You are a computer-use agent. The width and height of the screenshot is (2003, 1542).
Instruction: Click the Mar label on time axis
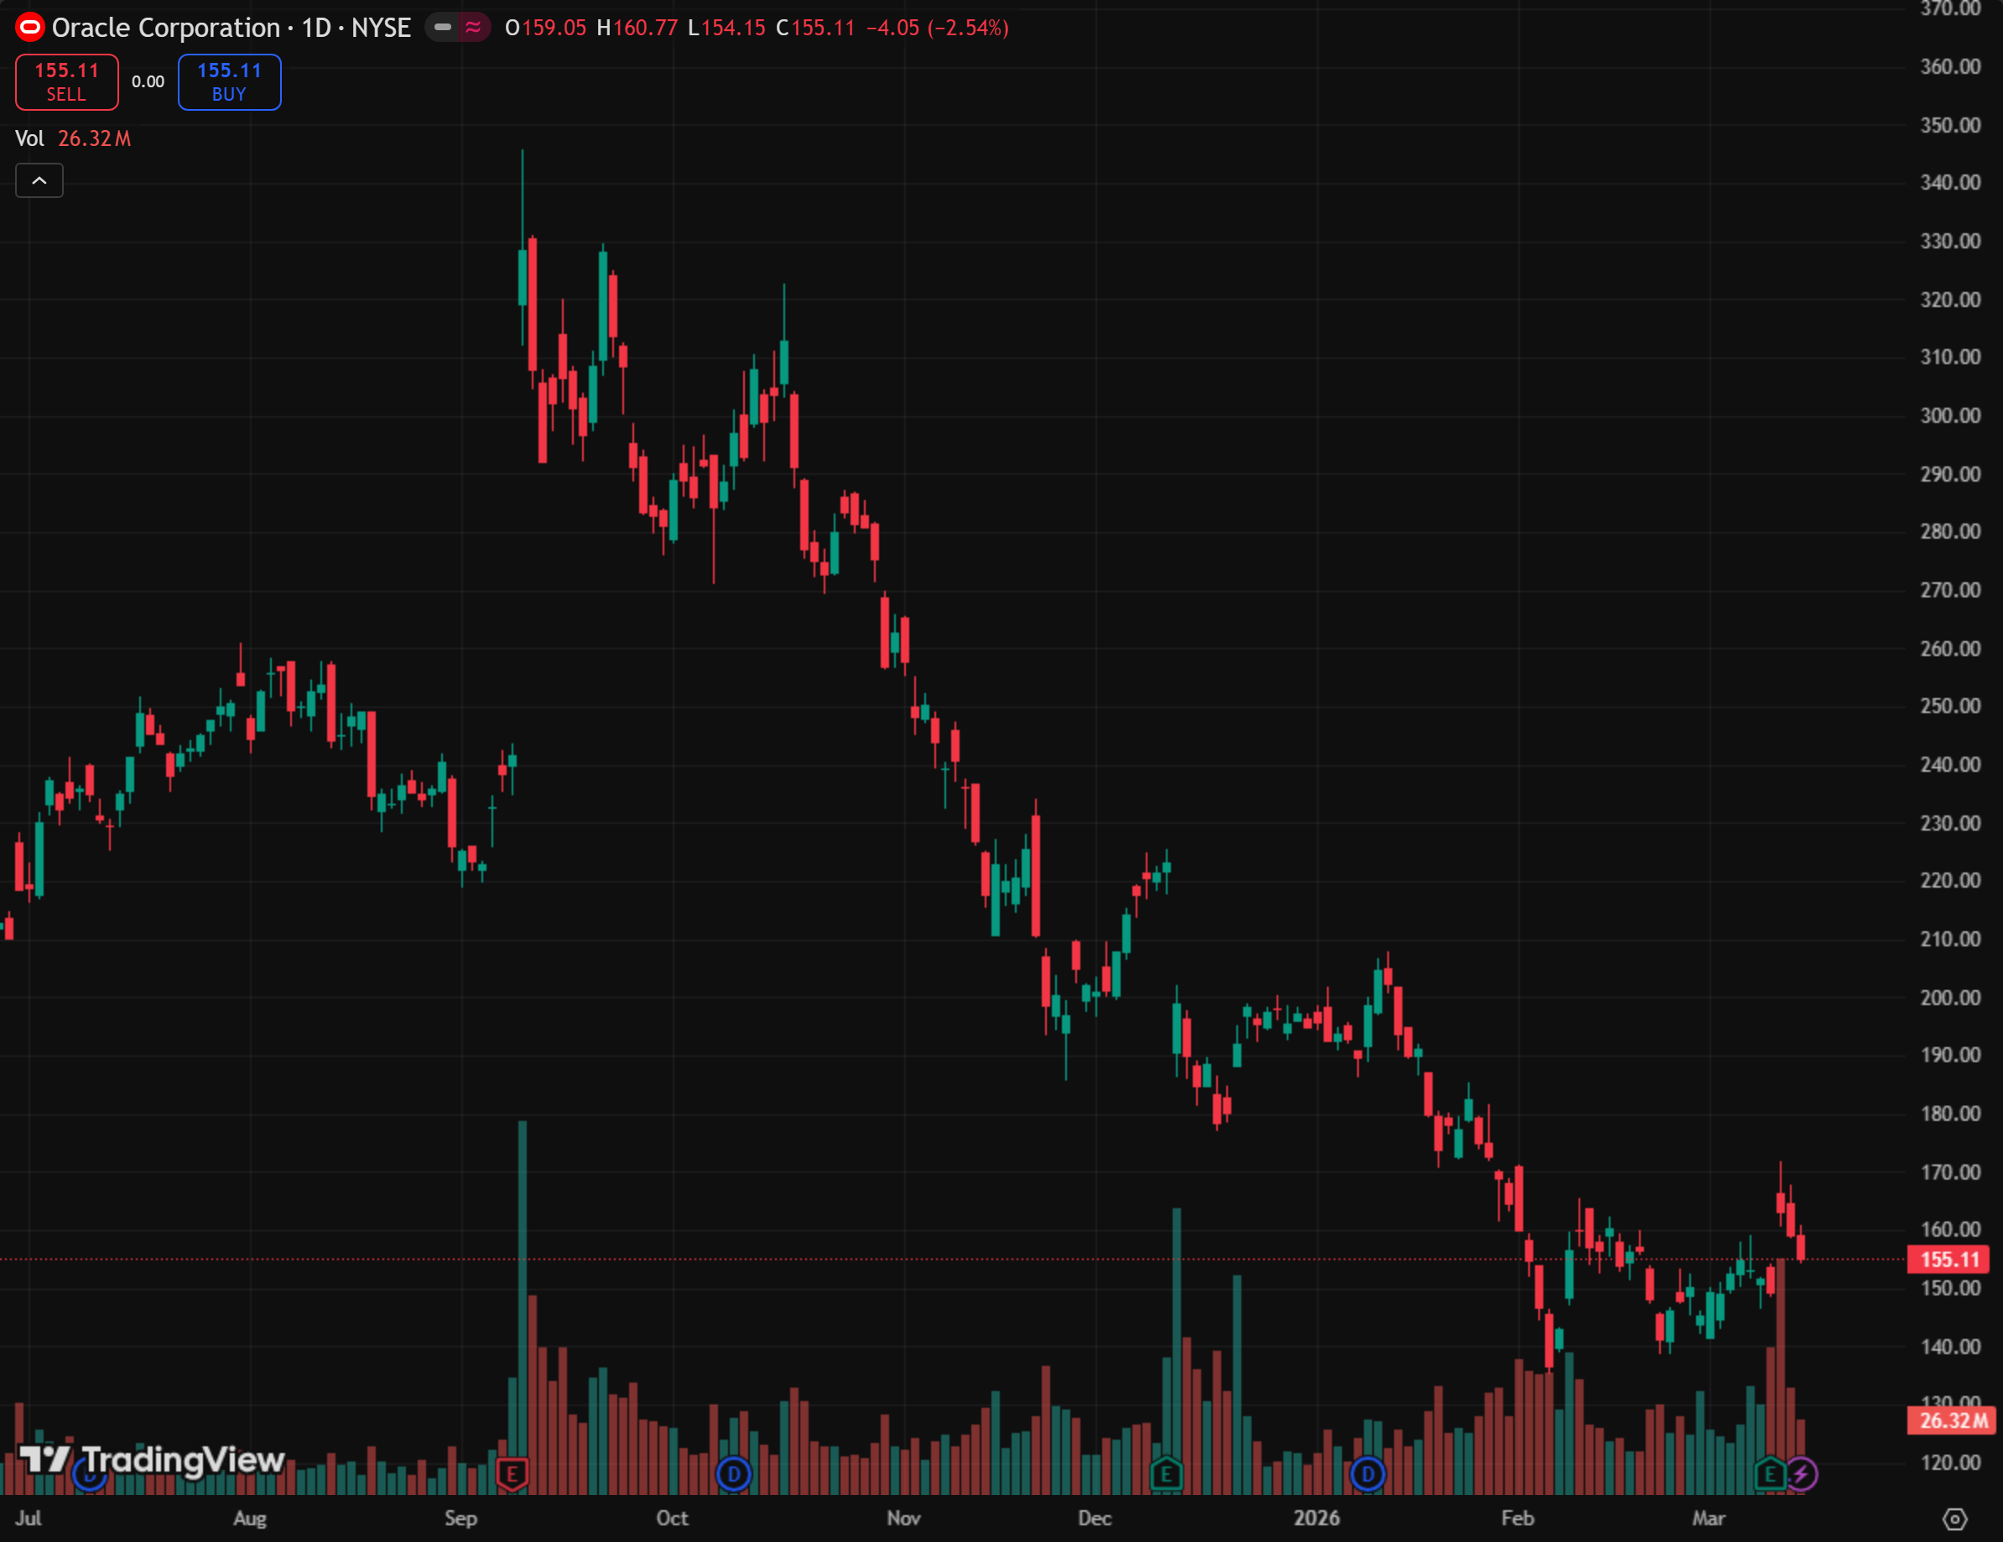1709,1519
